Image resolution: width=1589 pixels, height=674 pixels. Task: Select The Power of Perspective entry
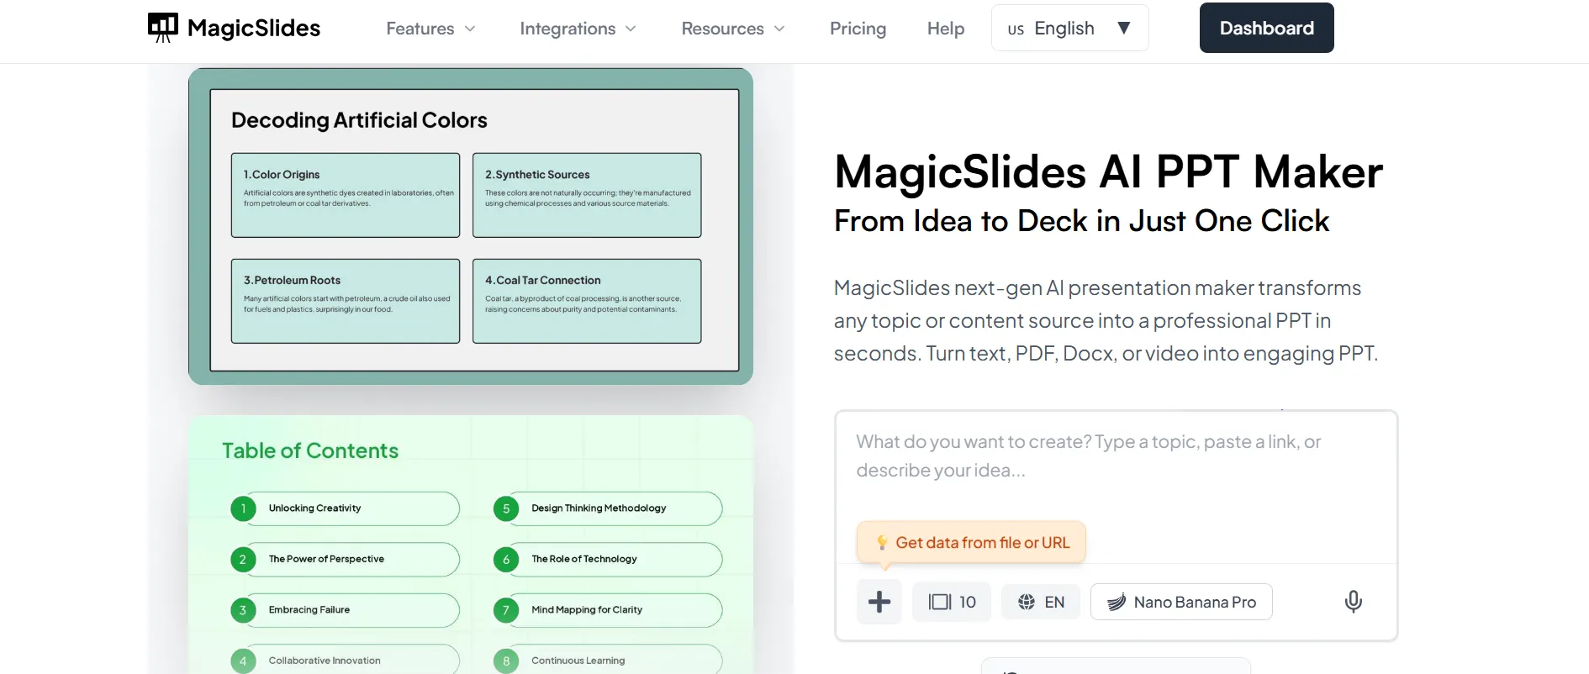345,560
